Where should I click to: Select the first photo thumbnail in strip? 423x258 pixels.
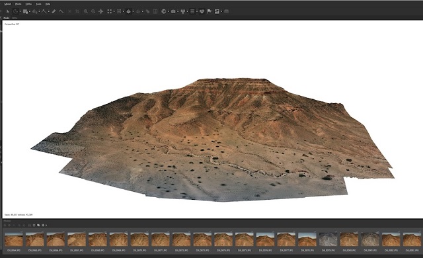[14, 239]
